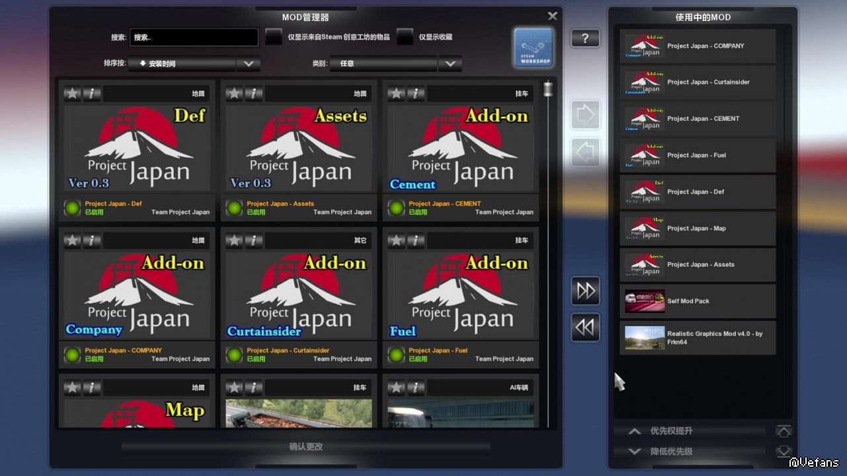Viewport: 847px width, 476px height.
Task: Click the mod list scrollbar handle
Action: [x=548, y=89]
